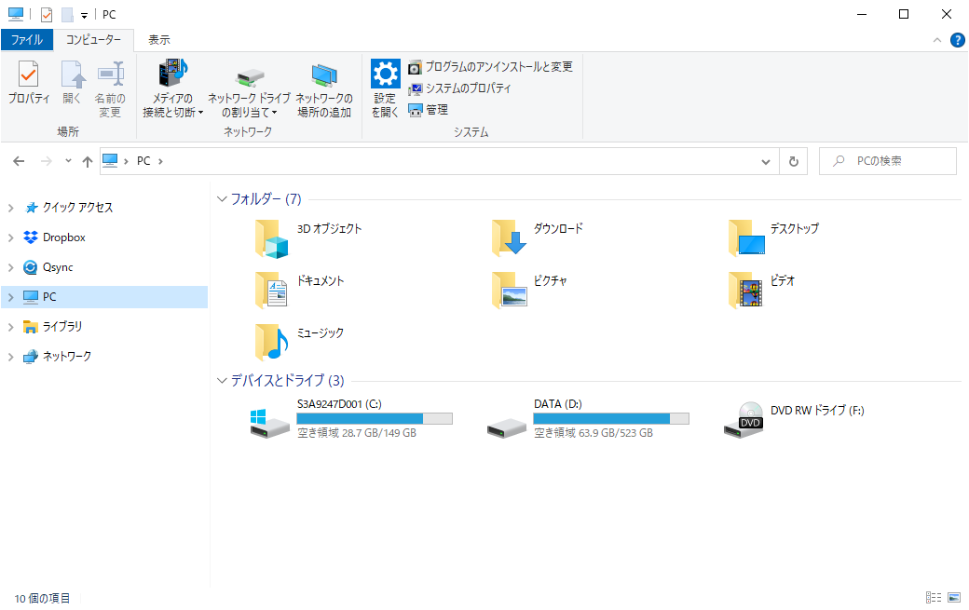The width and height of the screenshot is (969, 610).
Task: Open 設定を開く gear icon
Action: pos(385,74)
